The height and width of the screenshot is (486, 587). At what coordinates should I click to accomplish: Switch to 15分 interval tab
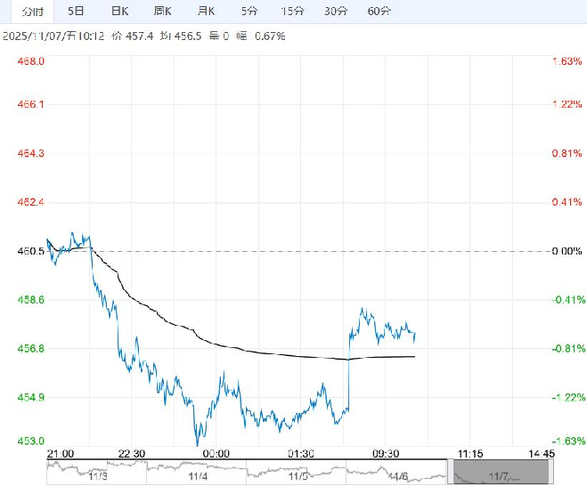(292, 12)
